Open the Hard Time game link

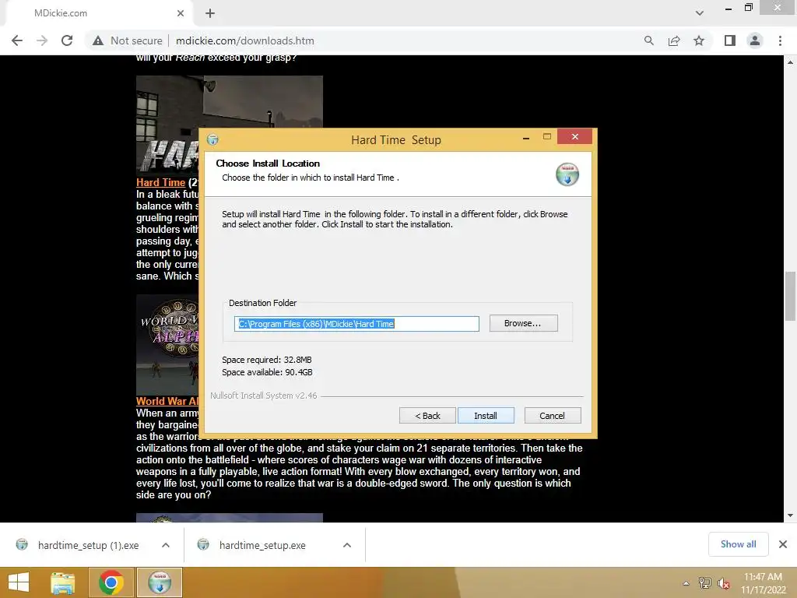pyautogui.click(x=160, y=182)
